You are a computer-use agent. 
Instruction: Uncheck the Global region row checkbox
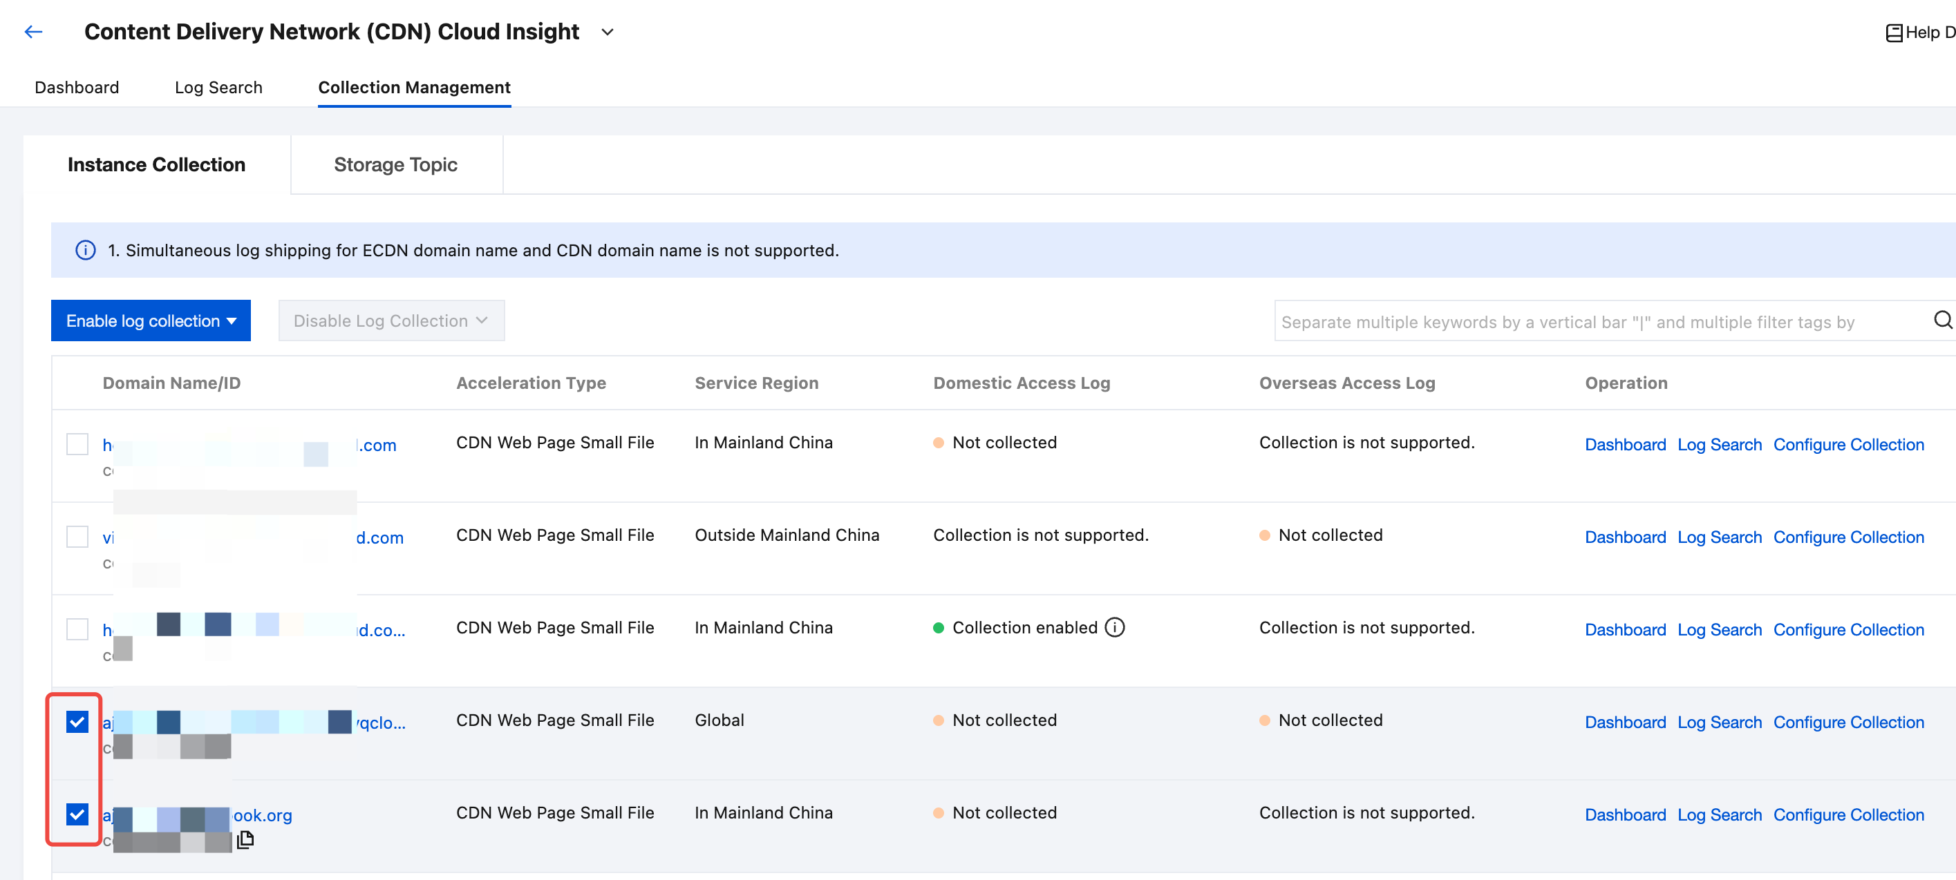[x=77, y=721]
